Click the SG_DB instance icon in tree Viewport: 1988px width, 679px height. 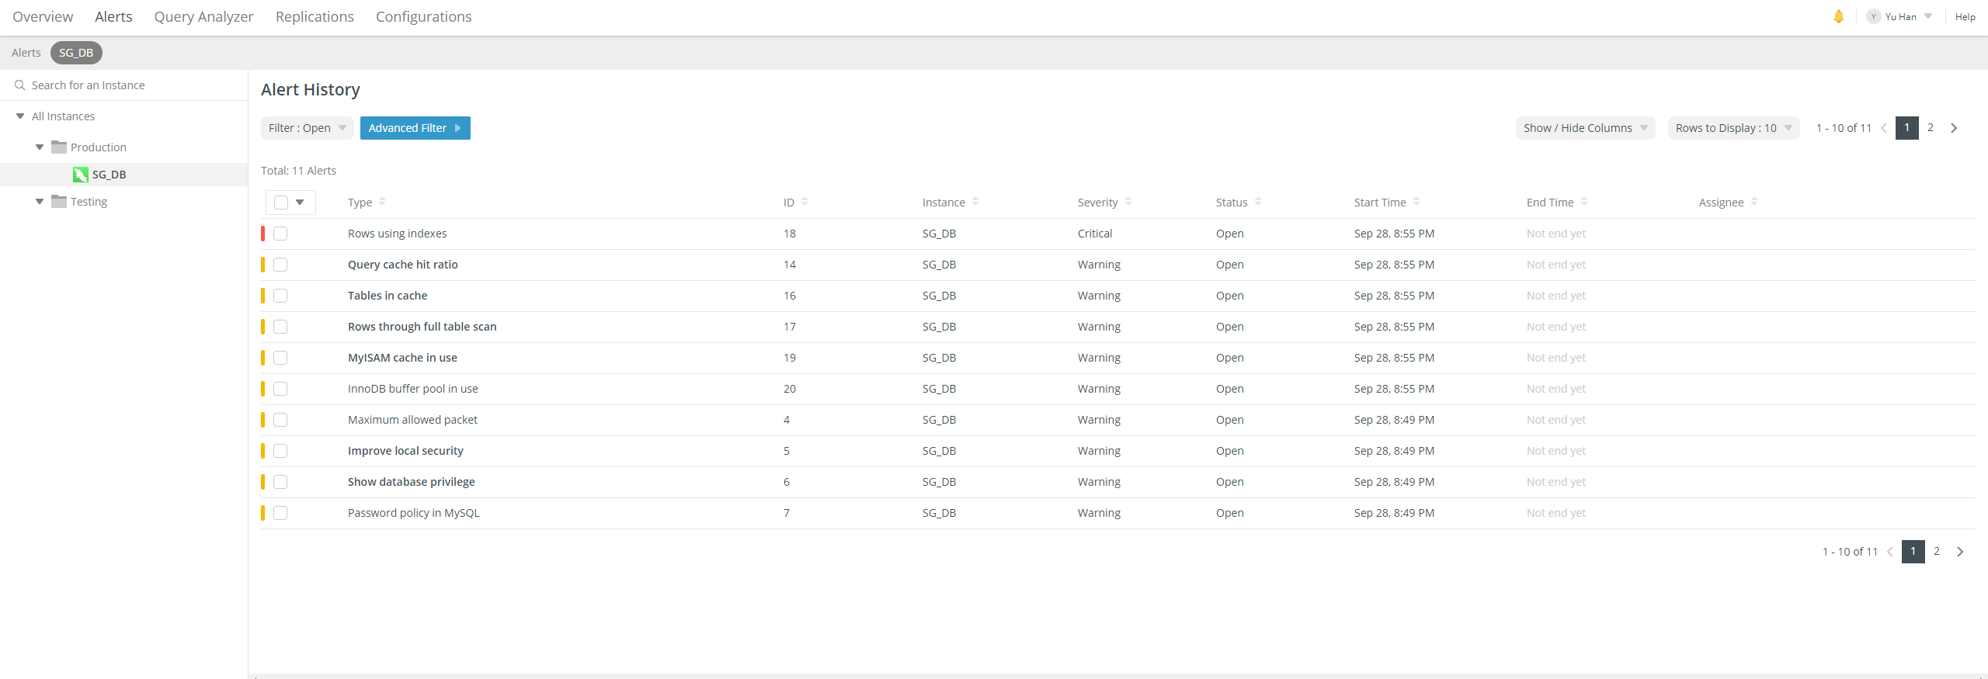point(80,175)
